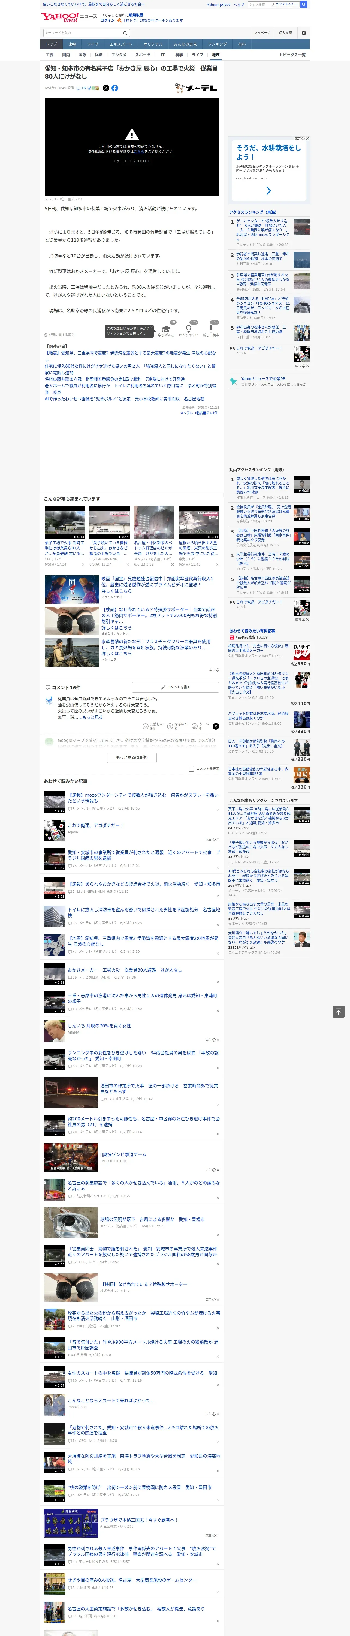Click the first commenter's avatar
The image size is (350, 1636).
[49, 700]
